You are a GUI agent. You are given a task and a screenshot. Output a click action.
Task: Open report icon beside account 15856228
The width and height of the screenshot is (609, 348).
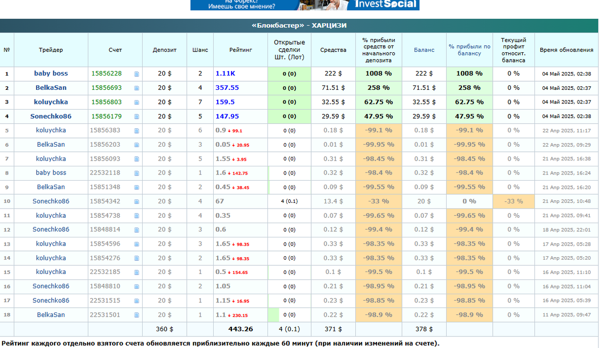(x=137, y=74)
